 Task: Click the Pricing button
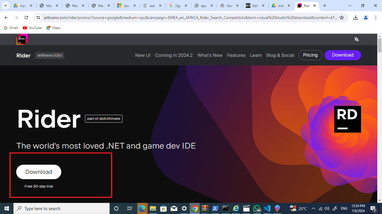(310, 55)
